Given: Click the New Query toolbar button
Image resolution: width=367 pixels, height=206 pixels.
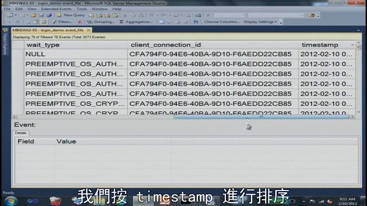Looking at the screenshot, I should tap(71, 15).
